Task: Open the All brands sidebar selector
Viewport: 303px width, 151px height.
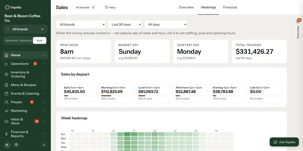Action: pyautogui.click(x=25, y=29)
